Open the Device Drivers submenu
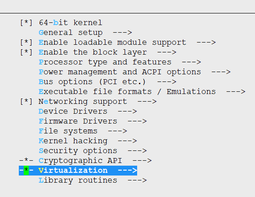Viewport: 255px width, 197px height. (88, 111)
